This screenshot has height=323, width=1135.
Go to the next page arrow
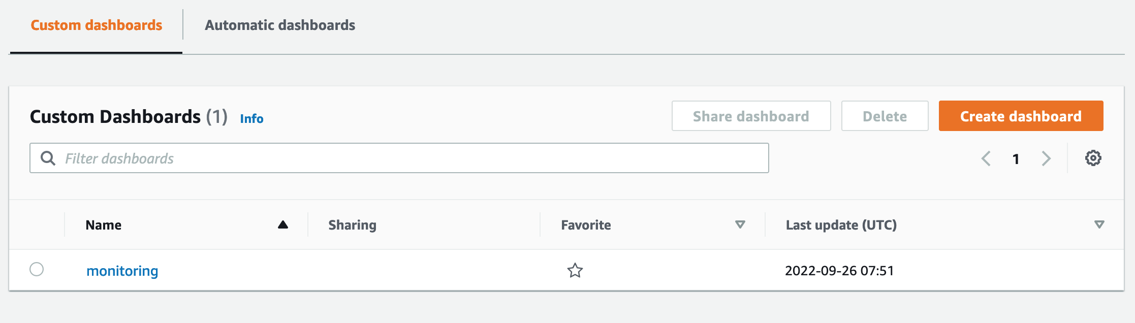coord(1046,158)
